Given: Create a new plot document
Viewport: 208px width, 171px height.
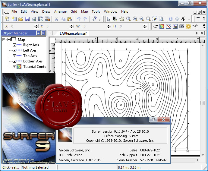Looking at the screenshot, I should [x=7, y=19].
